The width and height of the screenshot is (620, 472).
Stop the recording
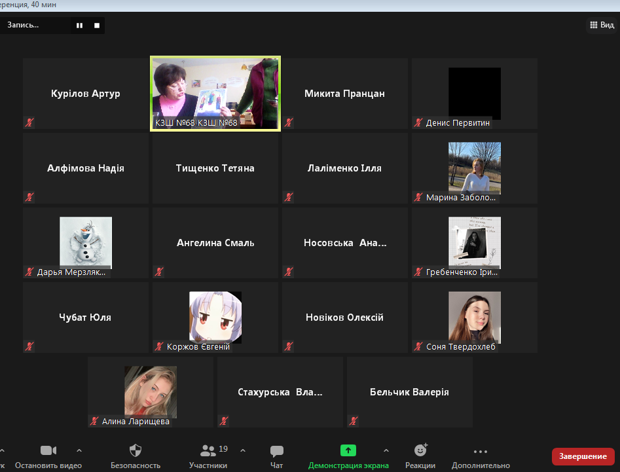pyautogui.click(x=97, y=26)
